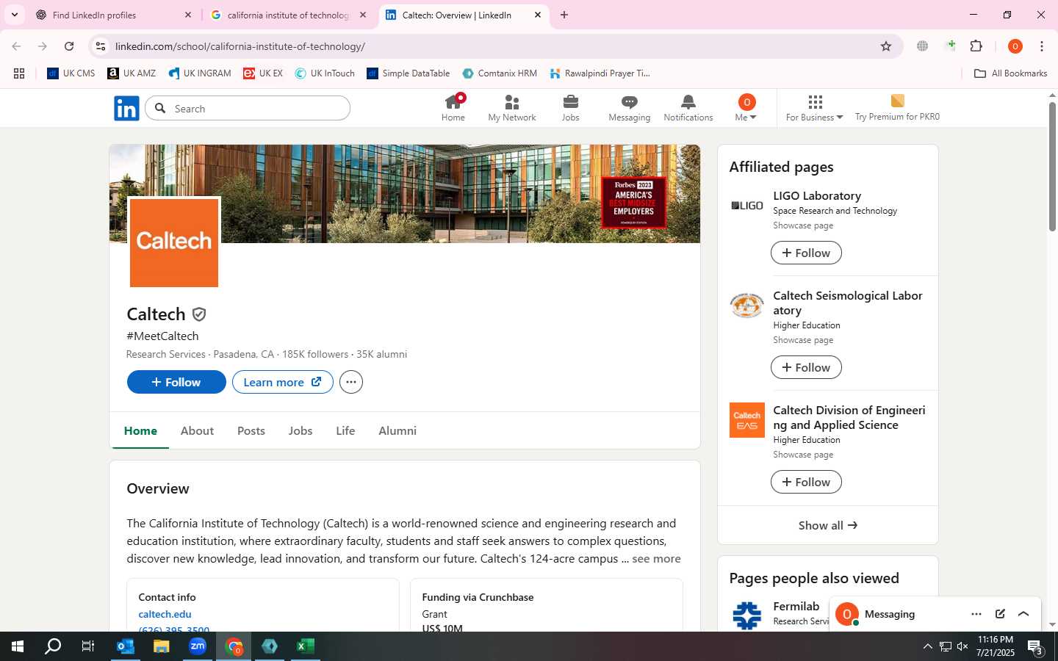This screenshot has width=1058, height=661.
Task: Open caltech.edu contact link
Action: 165,614
